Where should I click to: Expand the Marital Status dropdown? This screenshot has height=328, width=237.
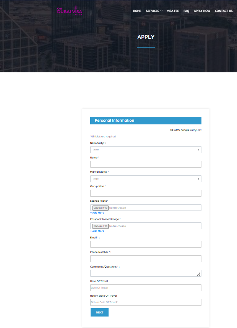[146, 179]
